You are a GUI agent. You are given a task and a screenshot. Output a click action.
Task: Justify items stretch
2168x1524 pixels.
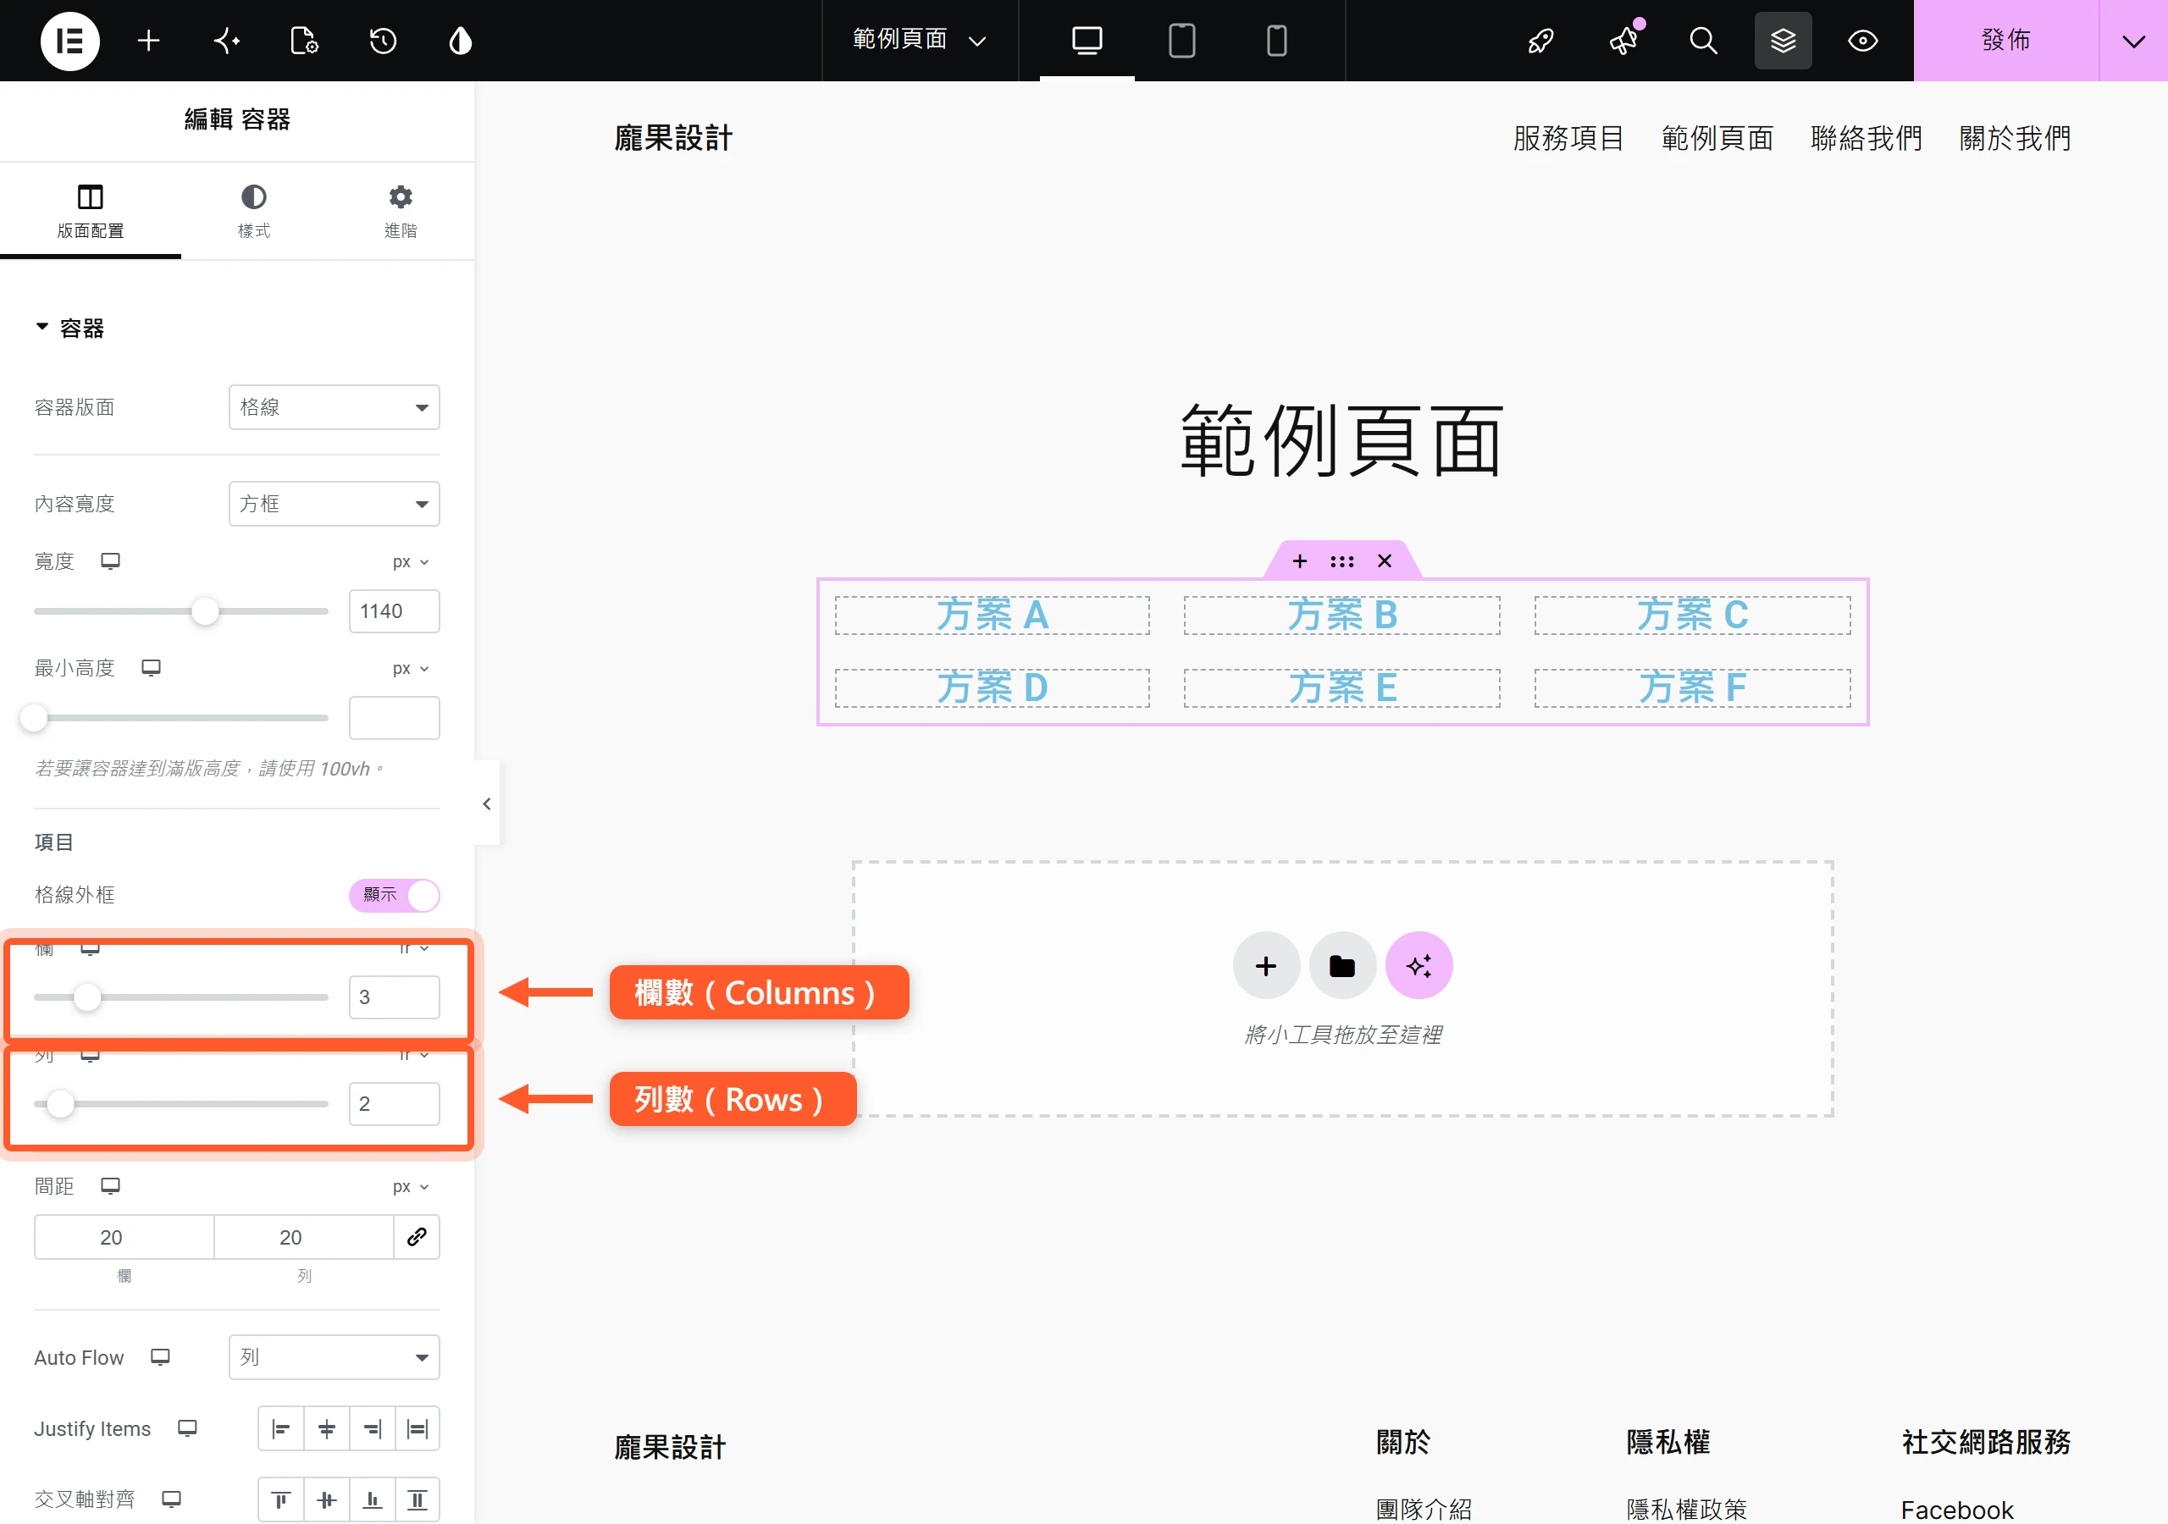(418, 1428)
